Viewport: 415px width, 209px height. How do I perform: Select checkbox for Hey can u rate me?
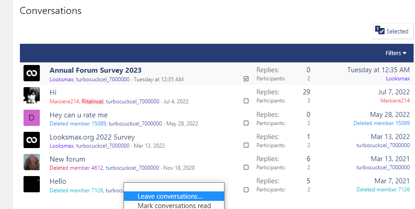pos(246,123)
